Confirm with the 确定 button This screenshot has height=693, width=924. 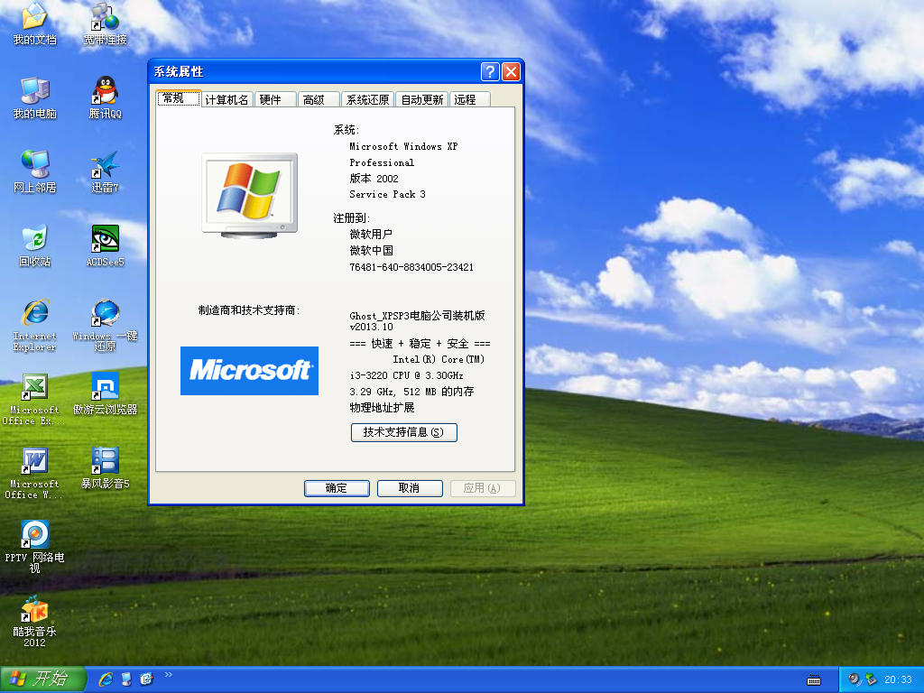[x=337, y=488]
